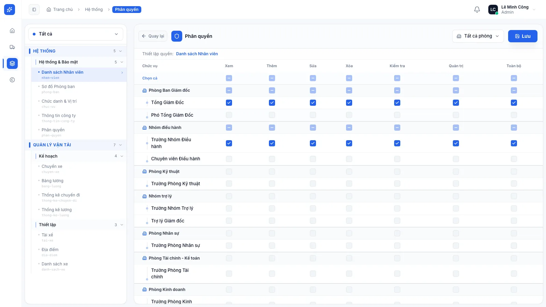546x307 pixels.
Task: Collapse the QUẢN LÝ VẬN TẢI section
Action: [x=76, y=145]
